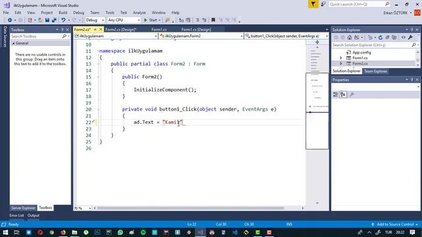Expand the Form2.cs tree node

point(341,64)
